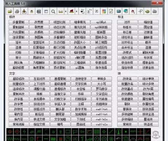Screen dimensions: 168x141
Task: Click the green gear icon in toolbar
Action: coord(148,11)
